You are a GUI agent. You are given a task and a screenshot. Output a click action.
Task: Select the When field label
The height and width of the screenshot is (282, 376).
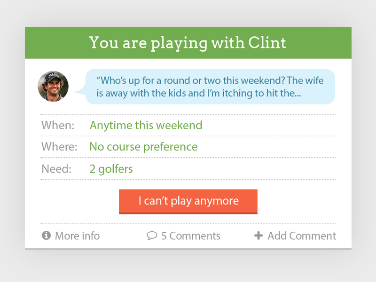click(x=57, y=125)
